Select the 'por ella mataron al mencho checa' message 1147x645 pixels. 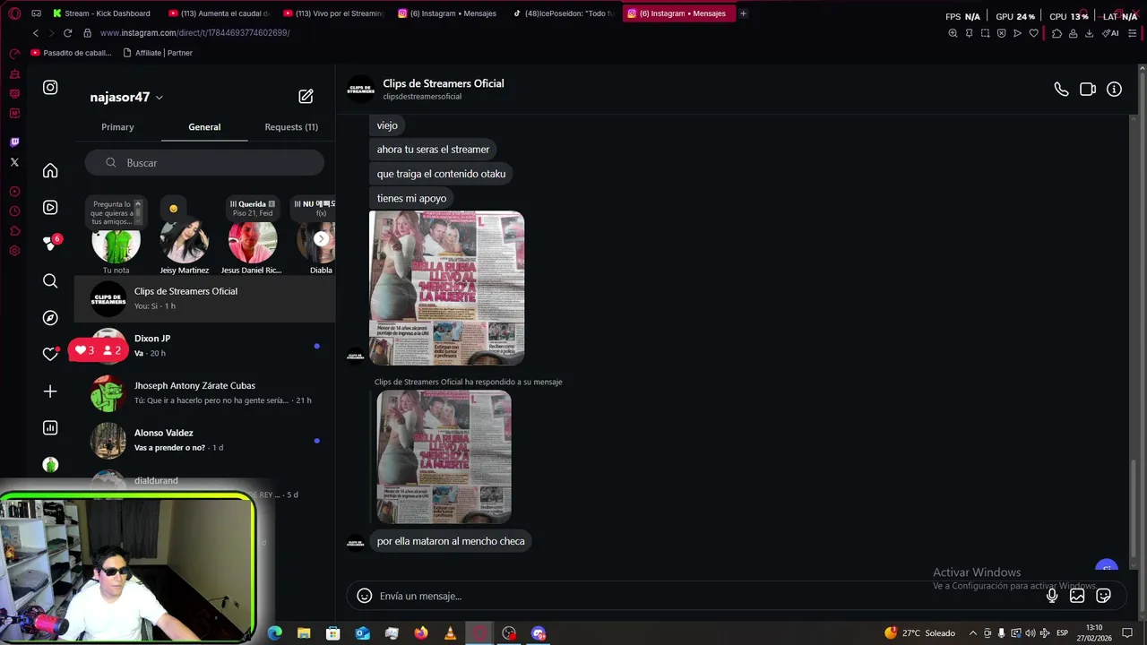[451, 541]
